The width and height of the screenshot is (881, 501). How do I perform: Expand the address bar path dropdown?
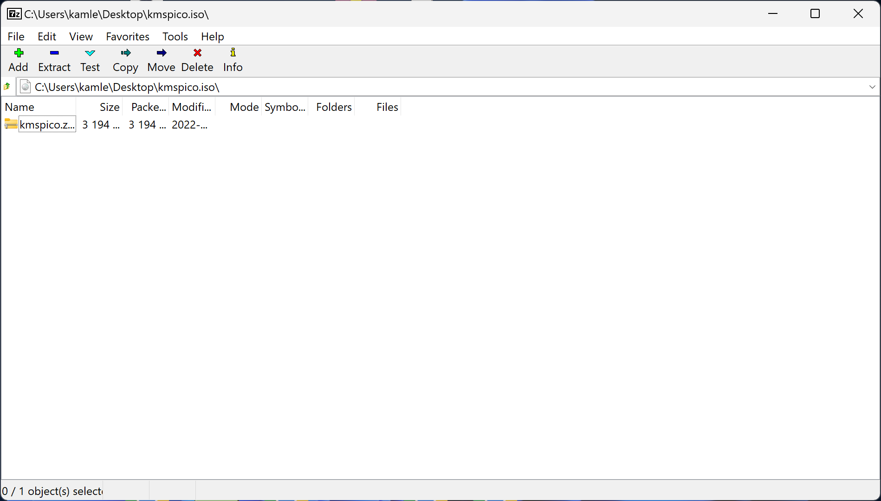coord(872,87)
